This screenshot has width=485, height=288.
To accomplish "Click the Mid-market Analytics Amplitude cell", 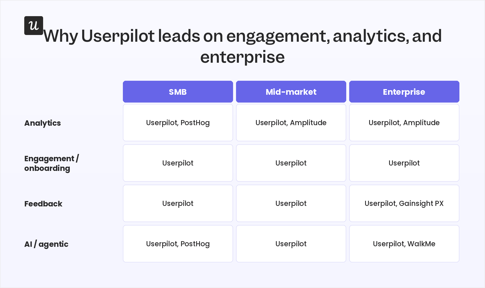I will (291, 123).
